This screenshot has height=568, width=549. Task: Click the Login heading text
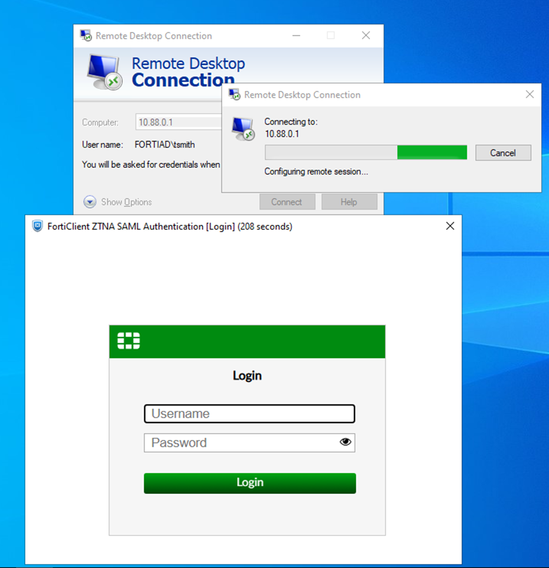pyautogui.click(x=247, y=375)
